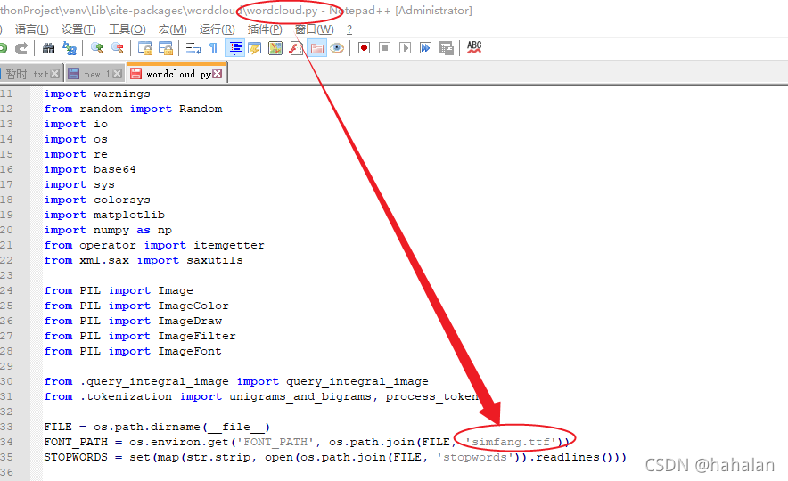
Task: Open the ? help menu
Action: click(349, 29)
